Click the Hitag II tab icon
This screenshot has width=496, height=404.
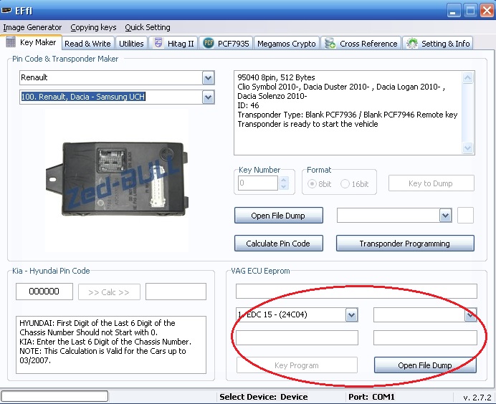[158, 44]
